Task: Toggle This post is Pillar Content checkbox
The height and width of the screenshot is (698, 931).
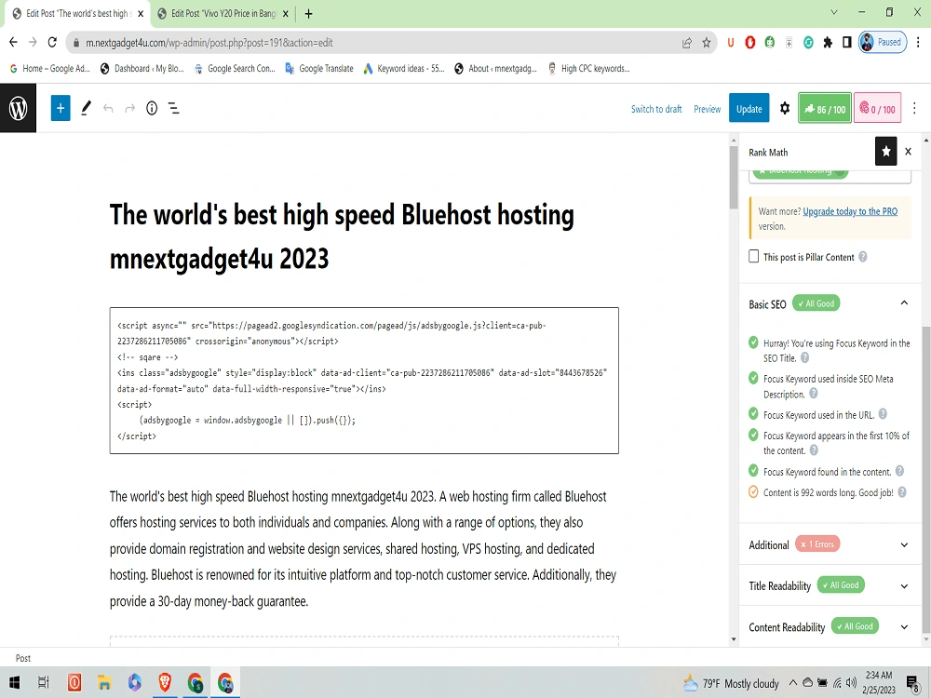Action: pyautogui.click(x=753, y=257)
